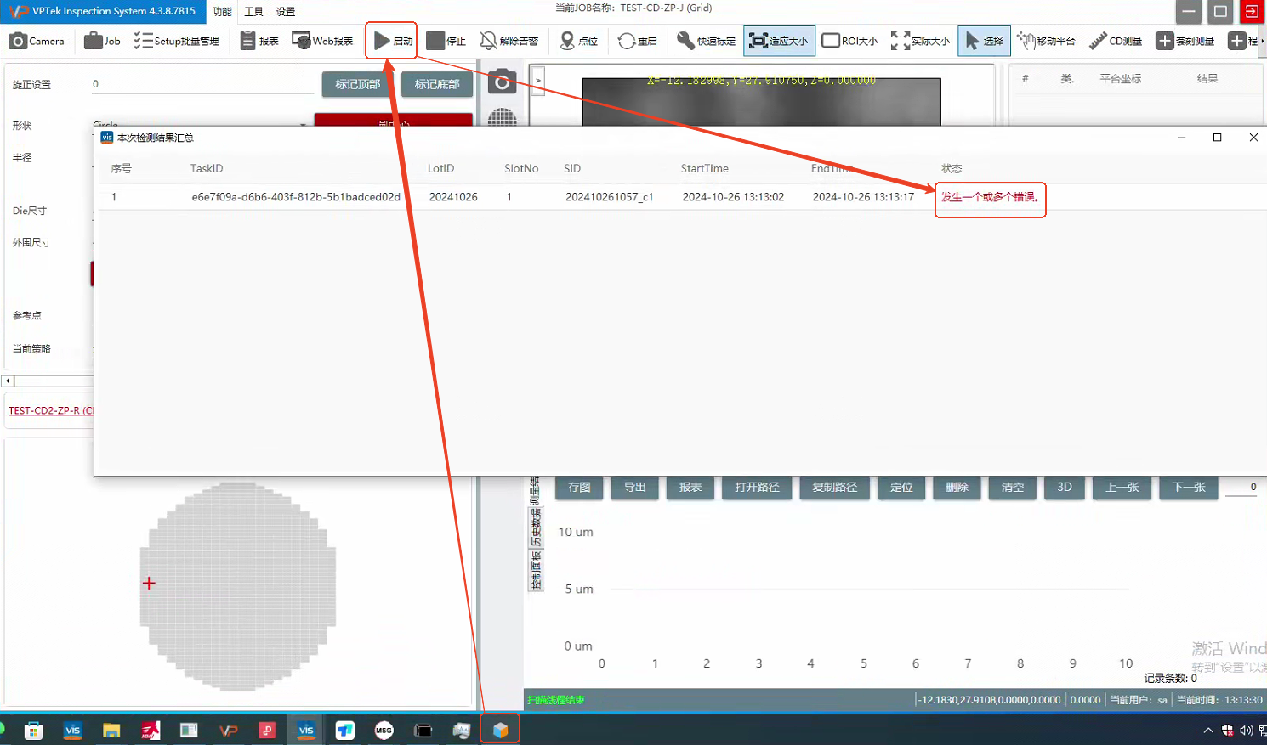This screenshot has width=1267, height=745.
Task: Click the 定位 locate button
Action: click(x=901, y=488)
